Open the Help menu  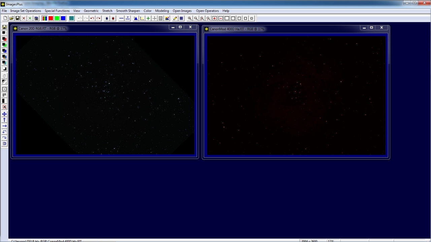[x=226, y=11]
